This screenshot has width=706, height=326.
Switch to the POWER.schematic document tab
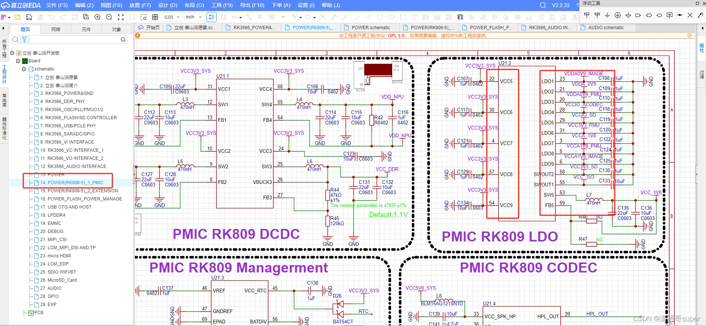[371, 27]
